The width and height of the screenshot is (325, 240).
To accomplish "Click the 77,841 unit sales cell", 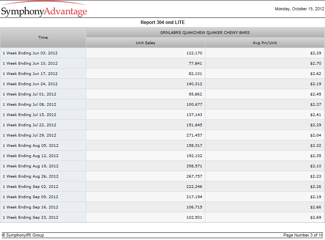I will pyautogui.click(x=145, y=63).
